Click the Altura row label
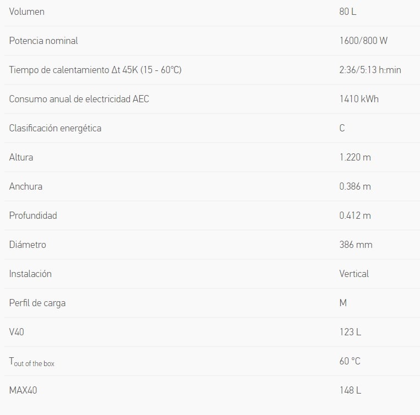 coord(21,158)
